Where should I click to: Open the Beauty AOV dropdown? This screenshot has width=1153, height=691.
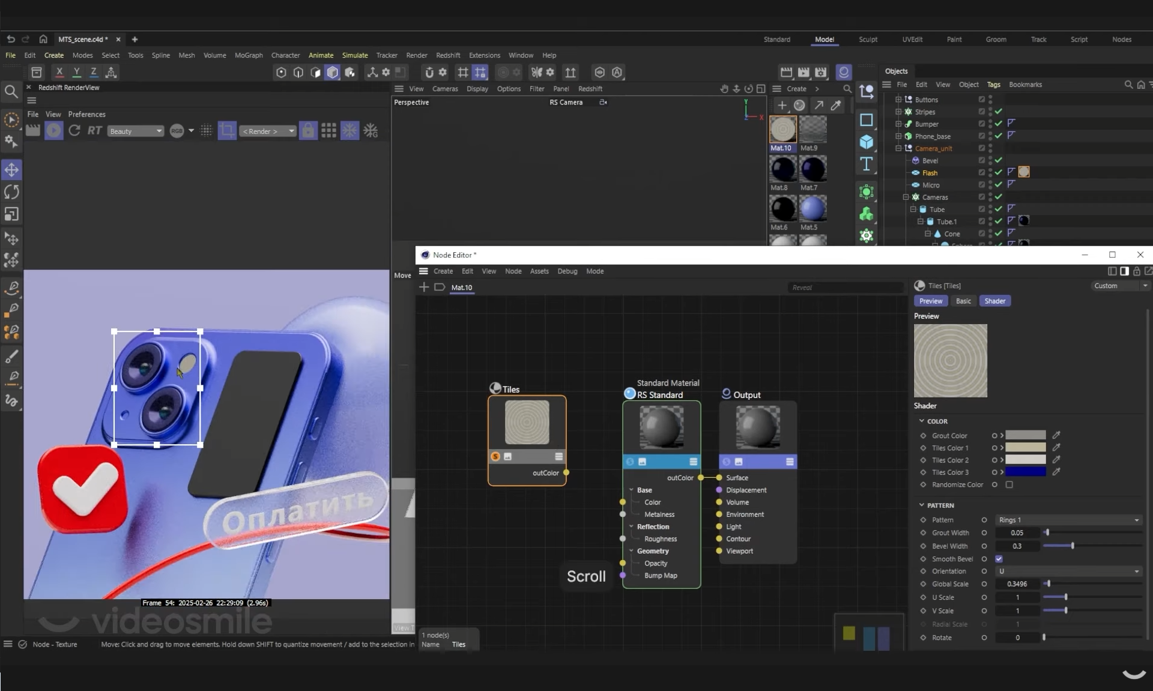(136, 131)
